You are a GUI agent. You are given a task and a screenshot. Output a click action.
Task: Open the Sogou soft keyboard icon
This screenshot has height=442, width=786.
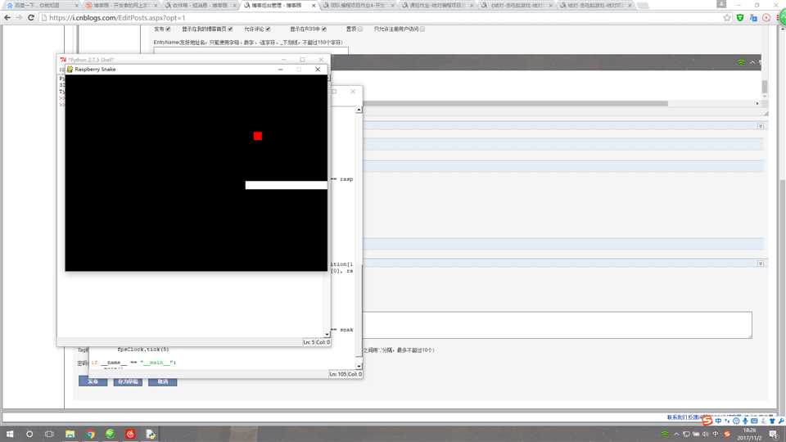pyautogui.click(x=754, y=421)
